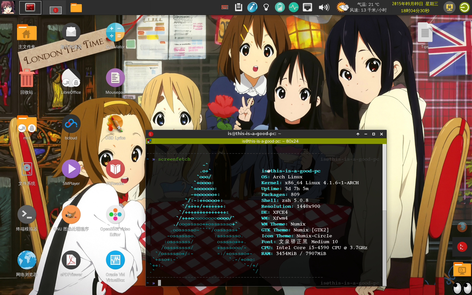Click the 'screenfetch' command text in terminal
472x295 pixels.
click(x=174, y=159)
